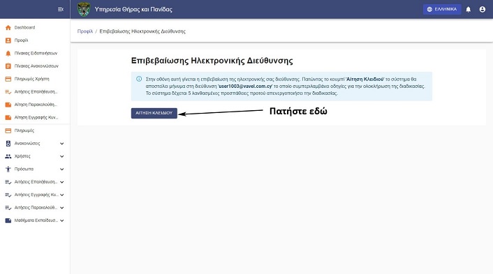Click the ΑΙΤΗΣΗ ΚΛΕΙΔΙΟΥ button
The height and width of the screenshot is (274, 493).
point(154,113)
